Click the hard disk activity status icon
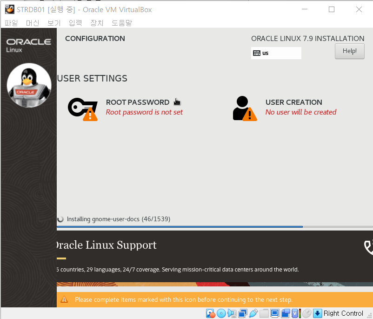373x319 pixels. pos(211,313)
